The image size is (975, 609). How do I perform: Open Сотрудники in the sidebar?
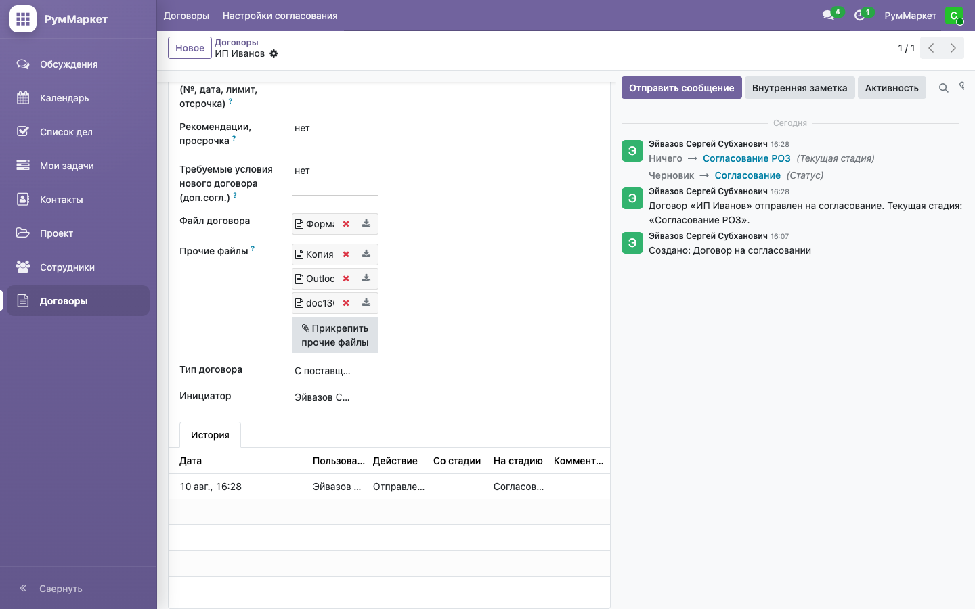click(x=79, y=267)
